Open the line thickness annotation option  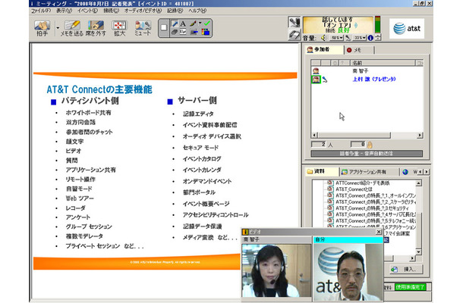[194, 32]
